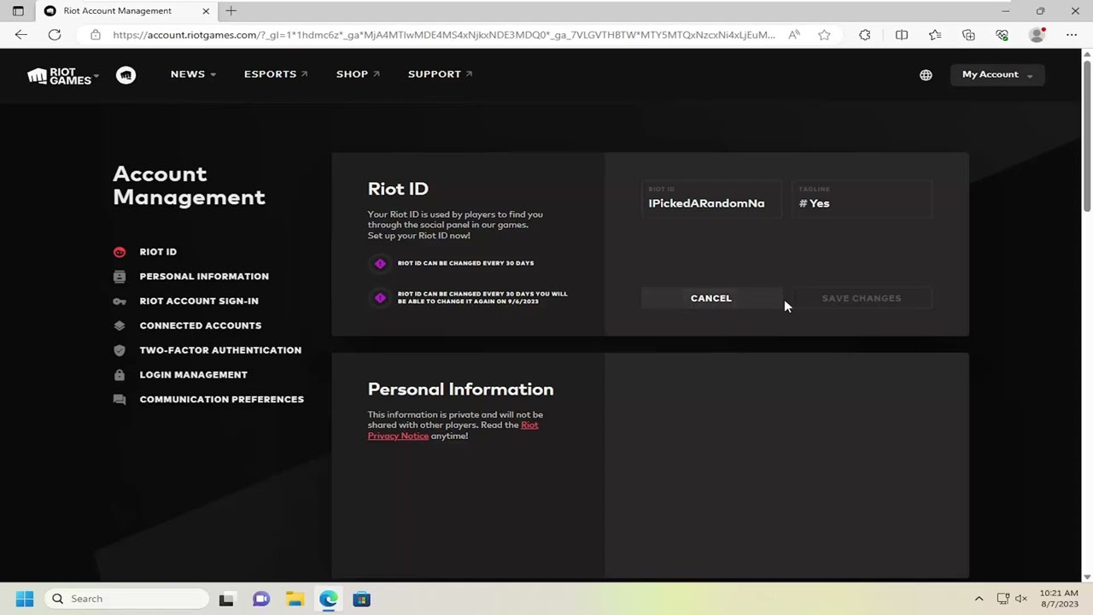Open the Support menu item
Image resolution: width=1093 pixels, height=615 pixels.
441,74
